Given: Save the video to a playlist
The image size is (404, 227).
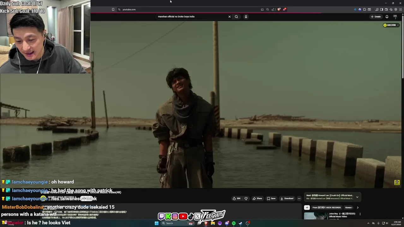Looking at the screenshot, I should [271, 199].
